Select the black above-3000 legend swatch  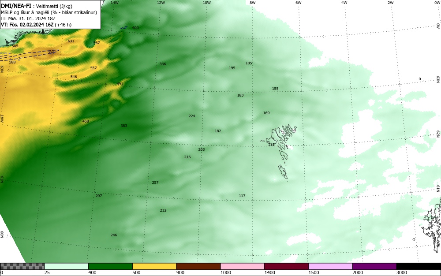tap(419, 266)
